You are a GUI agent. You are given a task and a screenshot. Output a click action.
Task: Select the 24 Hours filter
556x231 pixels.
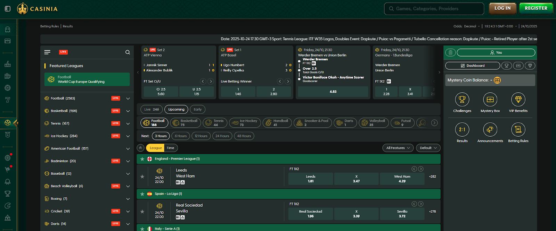click(222, 136)
